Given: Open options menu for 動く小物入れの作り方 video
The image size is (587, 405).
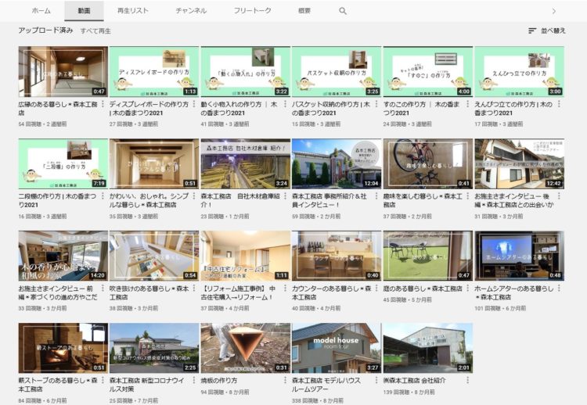Looking at the screenshot, I should (x=285, y=104).
